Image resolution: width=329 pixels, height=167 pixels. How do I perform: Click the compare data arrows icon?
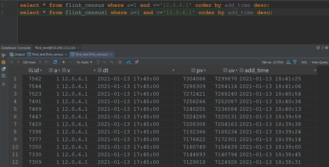click(128, 62)
